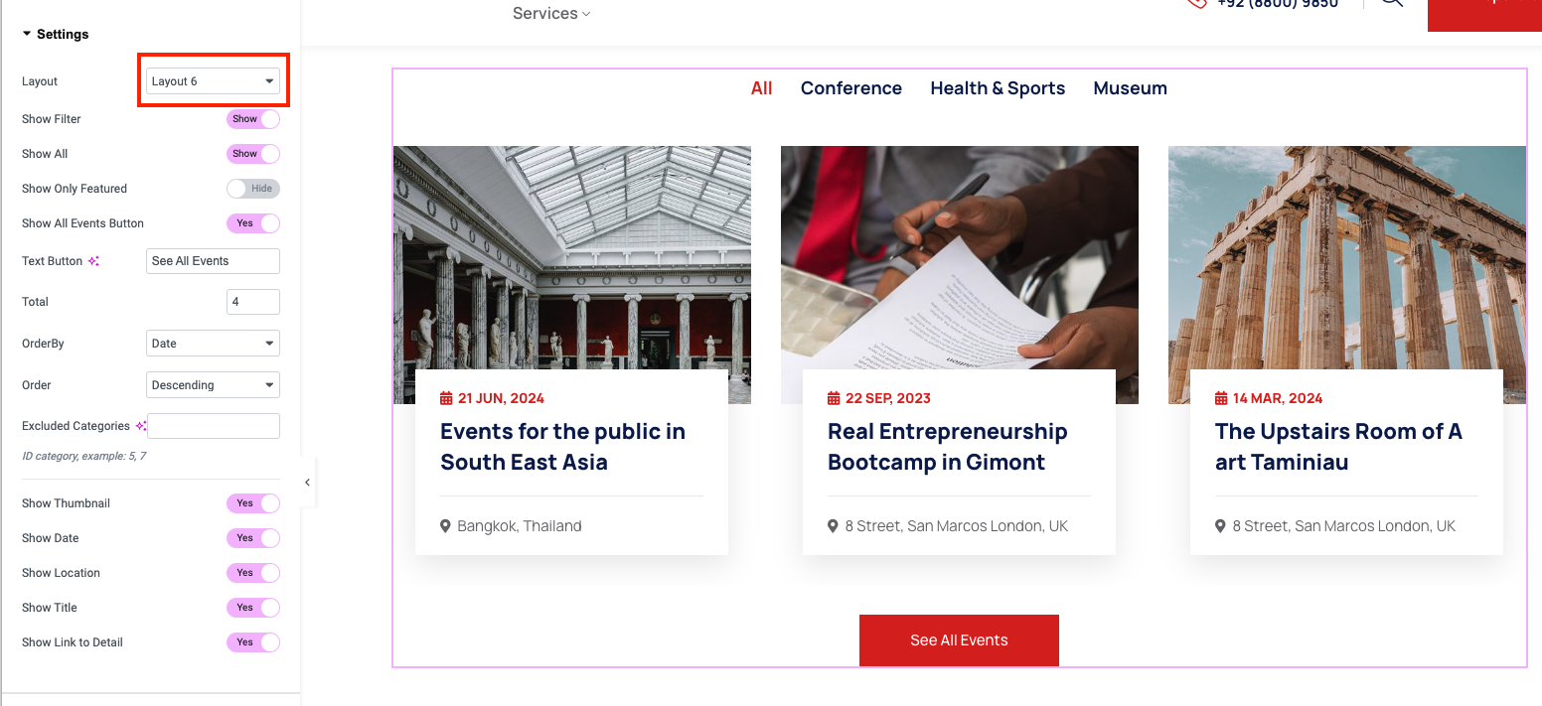This screenshot has width=1542, height=706.
Task: Click calendar icon on 22 SEP, 2023 event
Action: (x=834, y=398)
